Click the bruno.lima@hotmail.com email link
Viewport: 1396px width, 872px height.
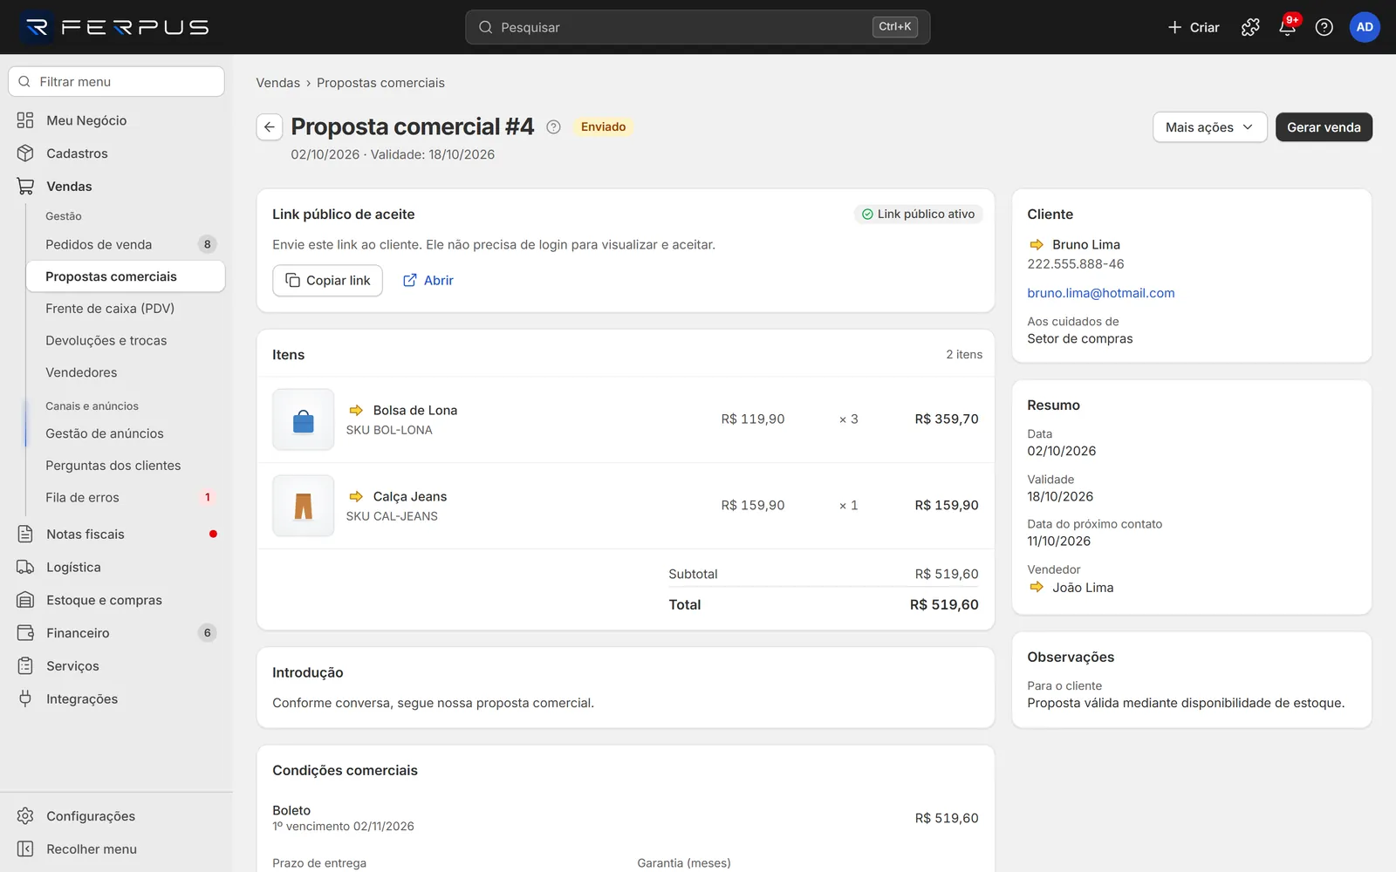click(1100, 293)
